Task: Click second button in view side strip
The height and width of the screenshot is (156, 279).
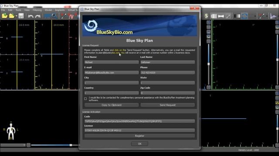Action: click(208, 27)
